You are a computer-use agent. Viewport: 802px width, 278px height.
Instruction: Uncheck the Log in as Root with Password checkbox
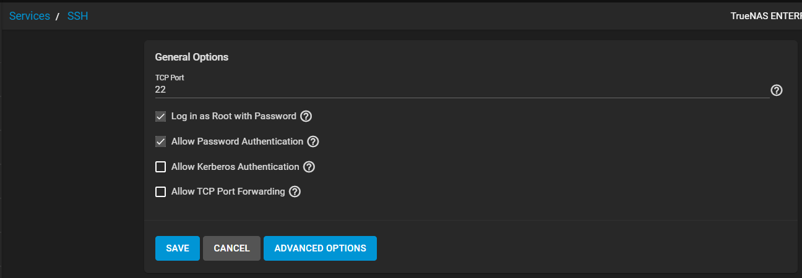tap(161, 116)
